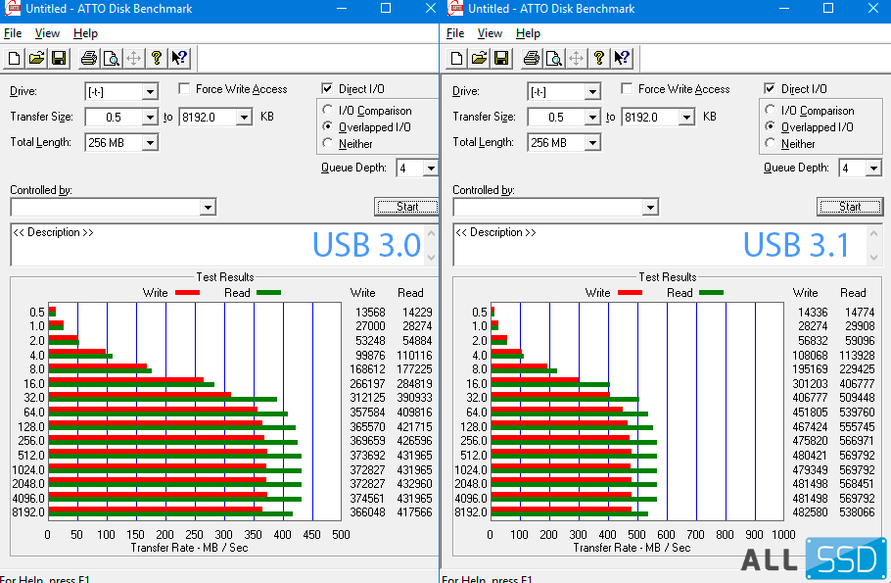
Task: Choose the Neither option in the USB 3.1 window
Action: point(772,144)
